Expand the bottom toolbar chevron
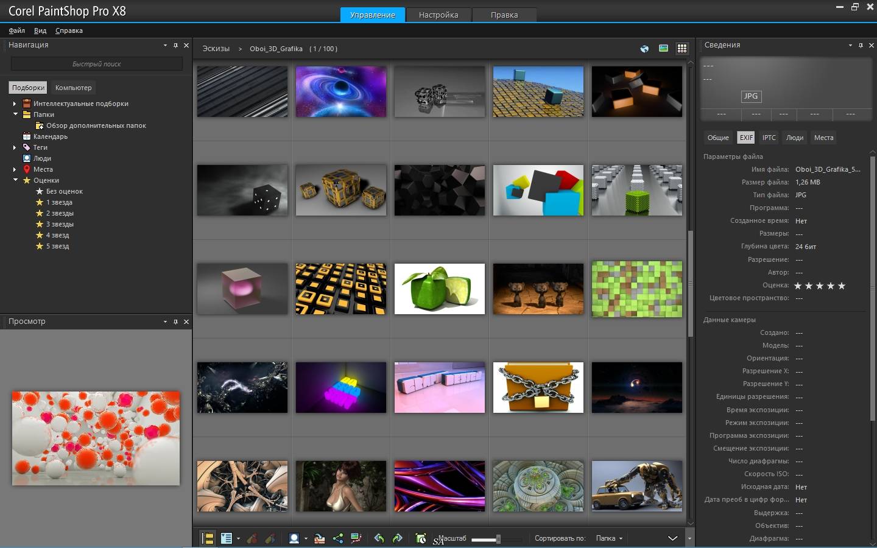 (x=672, y=538)
